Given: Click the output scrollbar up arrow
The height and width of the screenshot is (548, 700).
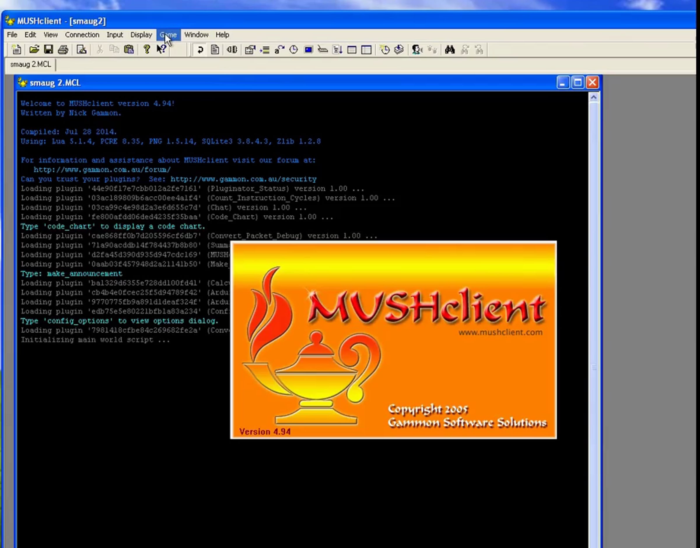Looking at the screenshot, I should click(594, 97).
